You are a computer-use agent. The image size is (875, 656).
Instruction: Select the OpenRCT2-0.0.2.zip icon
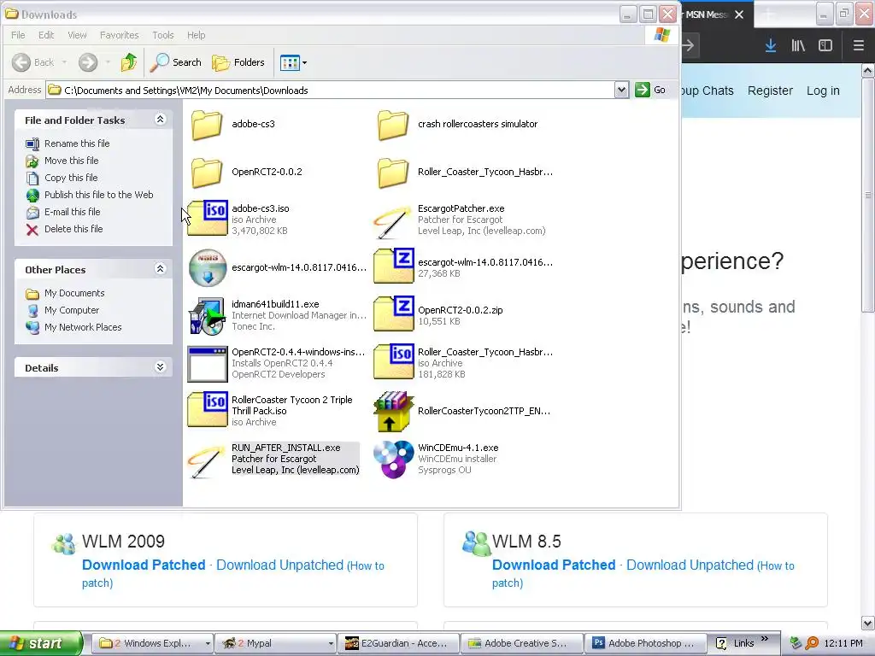pyautogui.click(x=394, y=314)
